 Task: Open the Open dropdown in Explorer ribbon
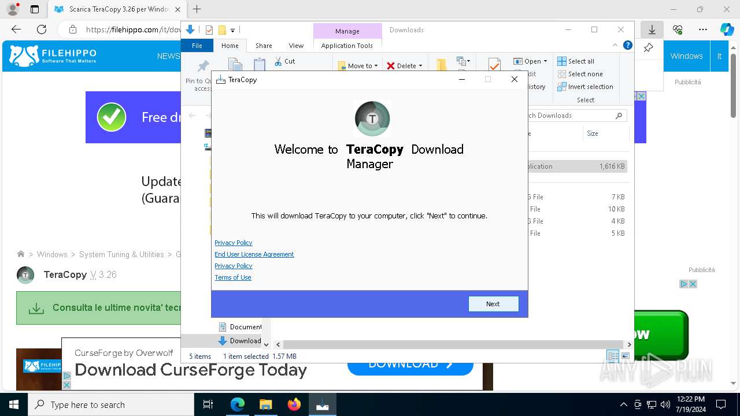[x=530, y=61]
